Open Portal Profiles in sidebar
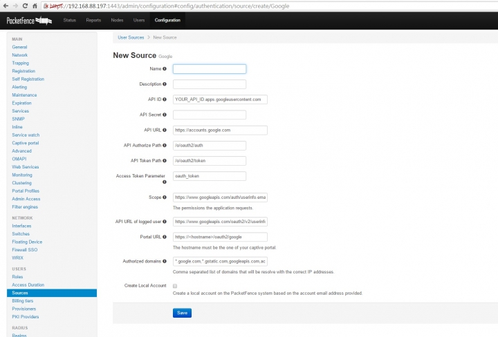498x337 pixels. click(26, 191)
